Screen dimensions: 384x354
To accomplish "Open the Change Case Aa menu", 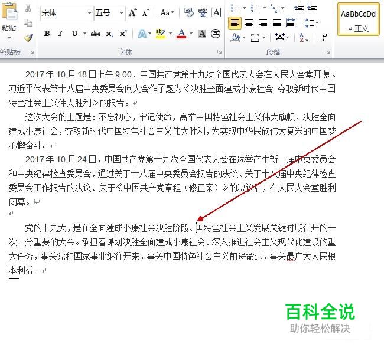I will 167,13.
